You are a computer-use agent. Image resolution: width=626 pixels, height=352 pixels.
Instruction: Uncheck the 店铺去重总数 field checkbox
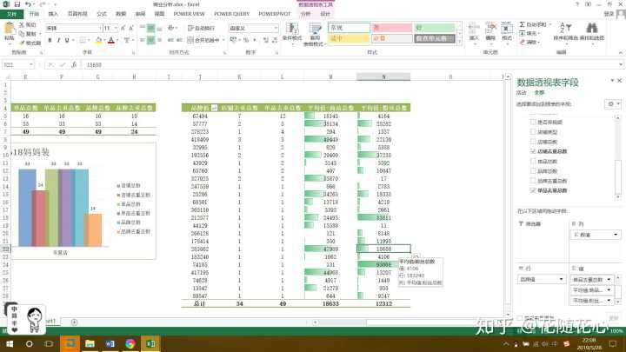coord(531,151)
